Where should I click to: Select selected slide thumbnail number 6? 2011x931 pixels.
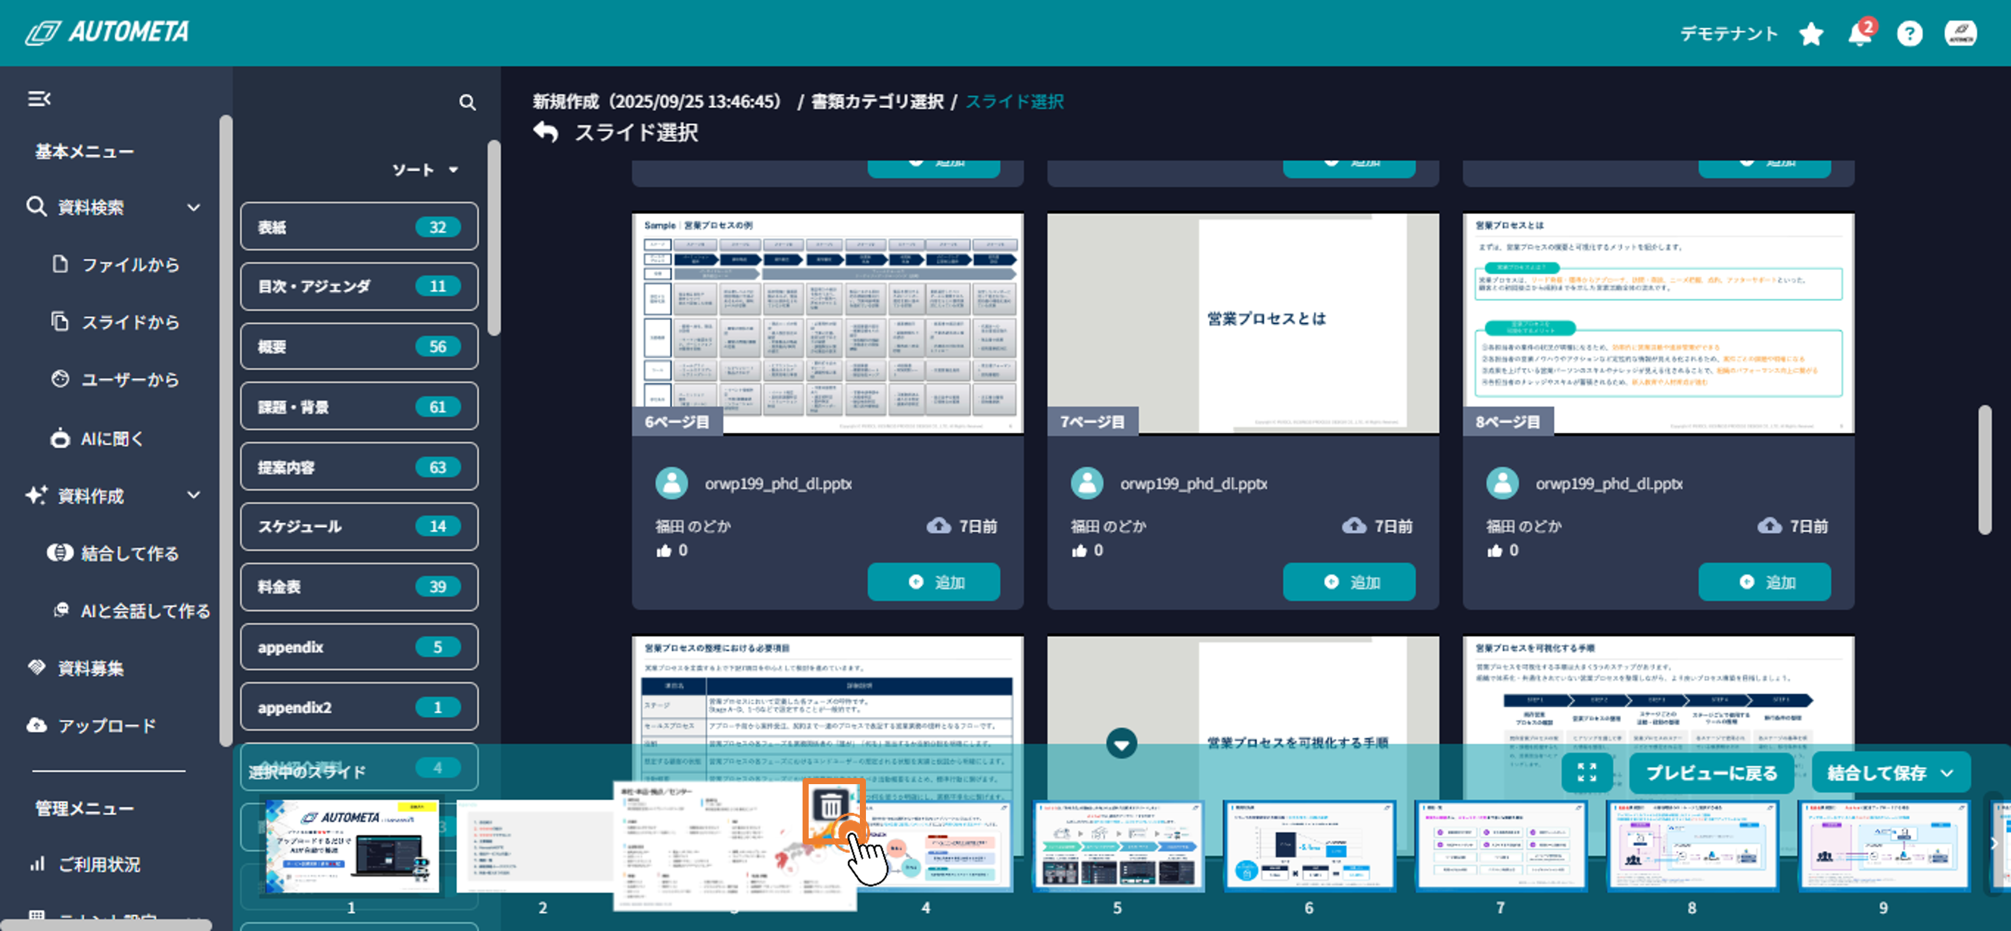click(x=1308, y=846)
